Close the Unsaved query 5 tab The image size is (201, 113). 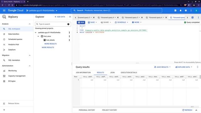(142, 18)
